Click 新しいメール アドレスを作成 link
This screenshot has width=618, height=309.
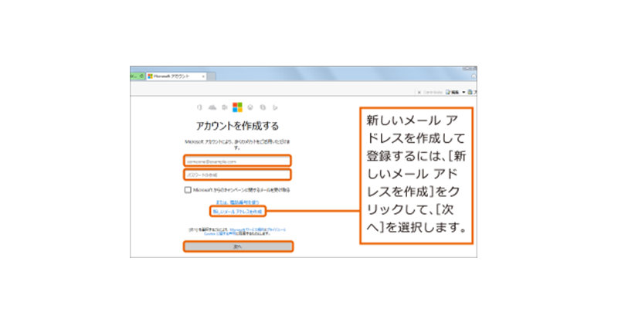pyautogui.click(x=238, y=212)
